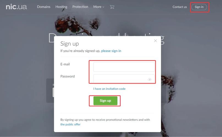Viewport: 222px width, 137px height.
Task: Click the Password label
Action: click(67, 76)
